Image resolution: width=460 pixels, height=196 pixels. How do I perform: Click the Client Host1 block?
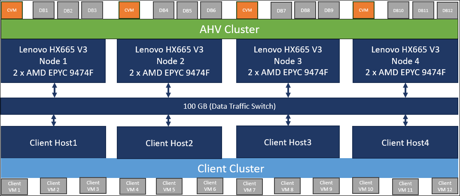[54, 142]
